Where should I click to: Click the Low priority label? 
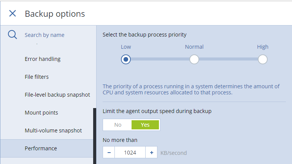(x=126, y=47)
